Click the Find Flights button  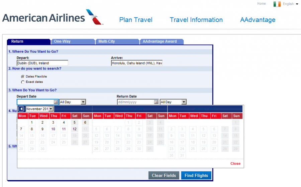(x=196, y=175)
